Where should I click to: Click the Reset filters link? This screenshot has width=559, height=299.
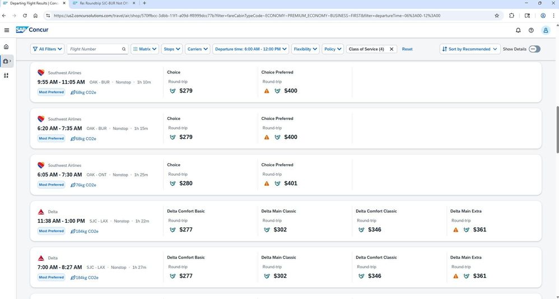tap(407, 49)
